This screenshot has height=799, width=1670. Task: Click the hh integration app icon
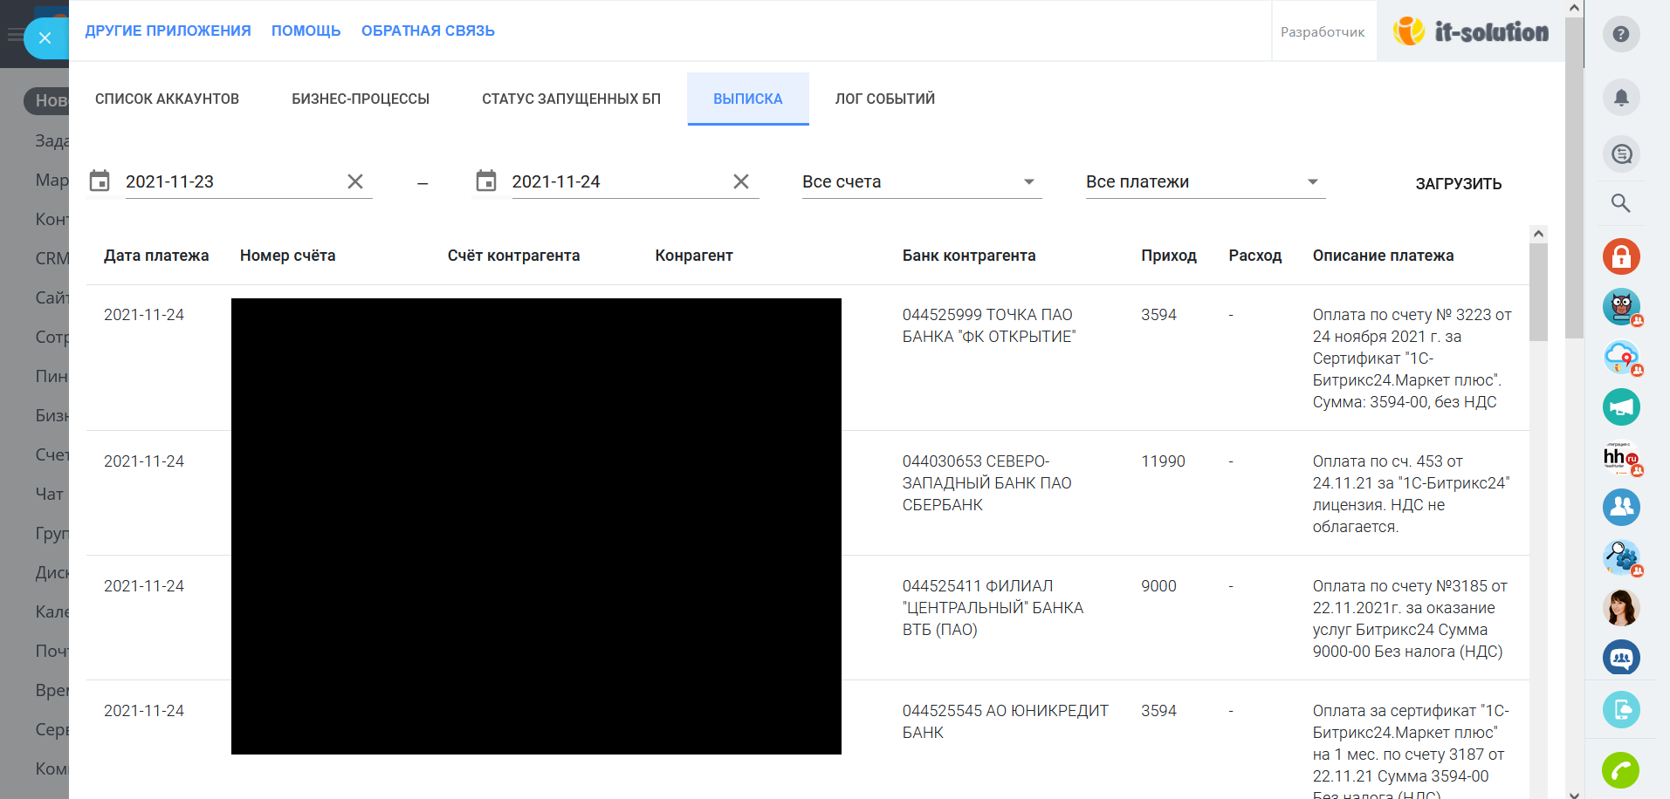(x=1620, y=458)
